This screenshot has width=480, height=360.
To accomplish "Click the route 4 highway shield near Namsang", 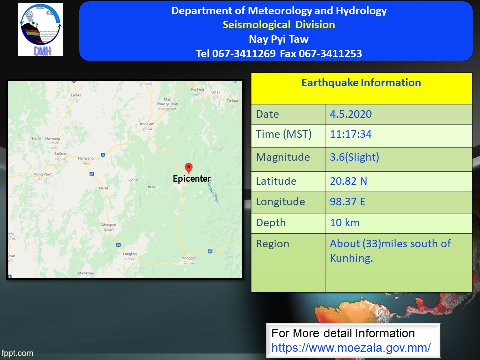I will click(x=102, y=155).
